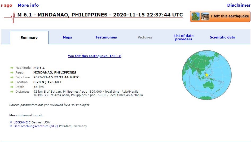Screen dimensions: 251x142
Task: Open the Testimonies tab
Action: (x=106, y=37)
